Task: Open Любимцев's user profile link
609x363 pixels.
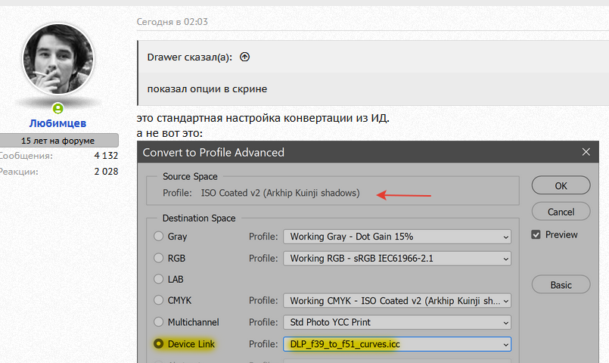Action: pyautogui.click(x=57, y=123)
